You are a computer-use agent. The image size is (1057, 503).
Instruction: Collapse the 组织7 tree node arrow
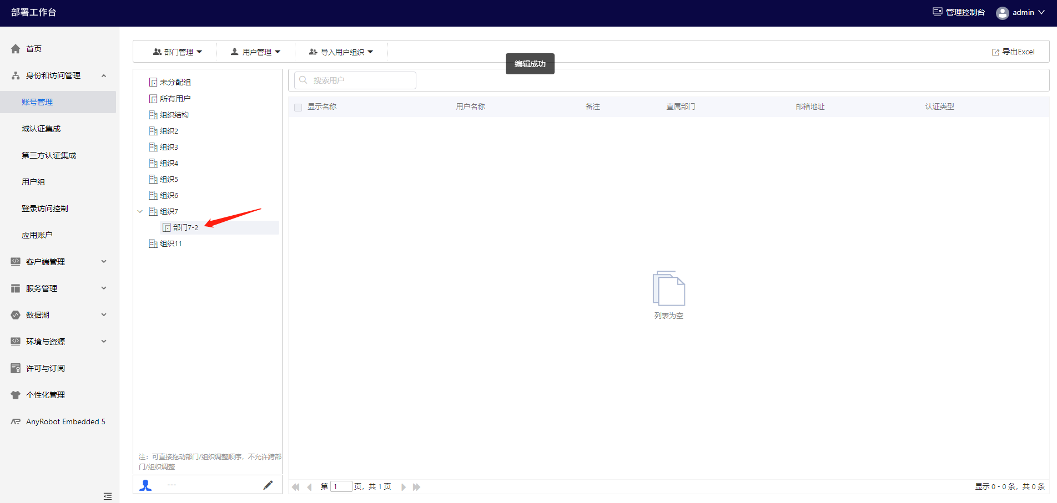click(140, 211)
